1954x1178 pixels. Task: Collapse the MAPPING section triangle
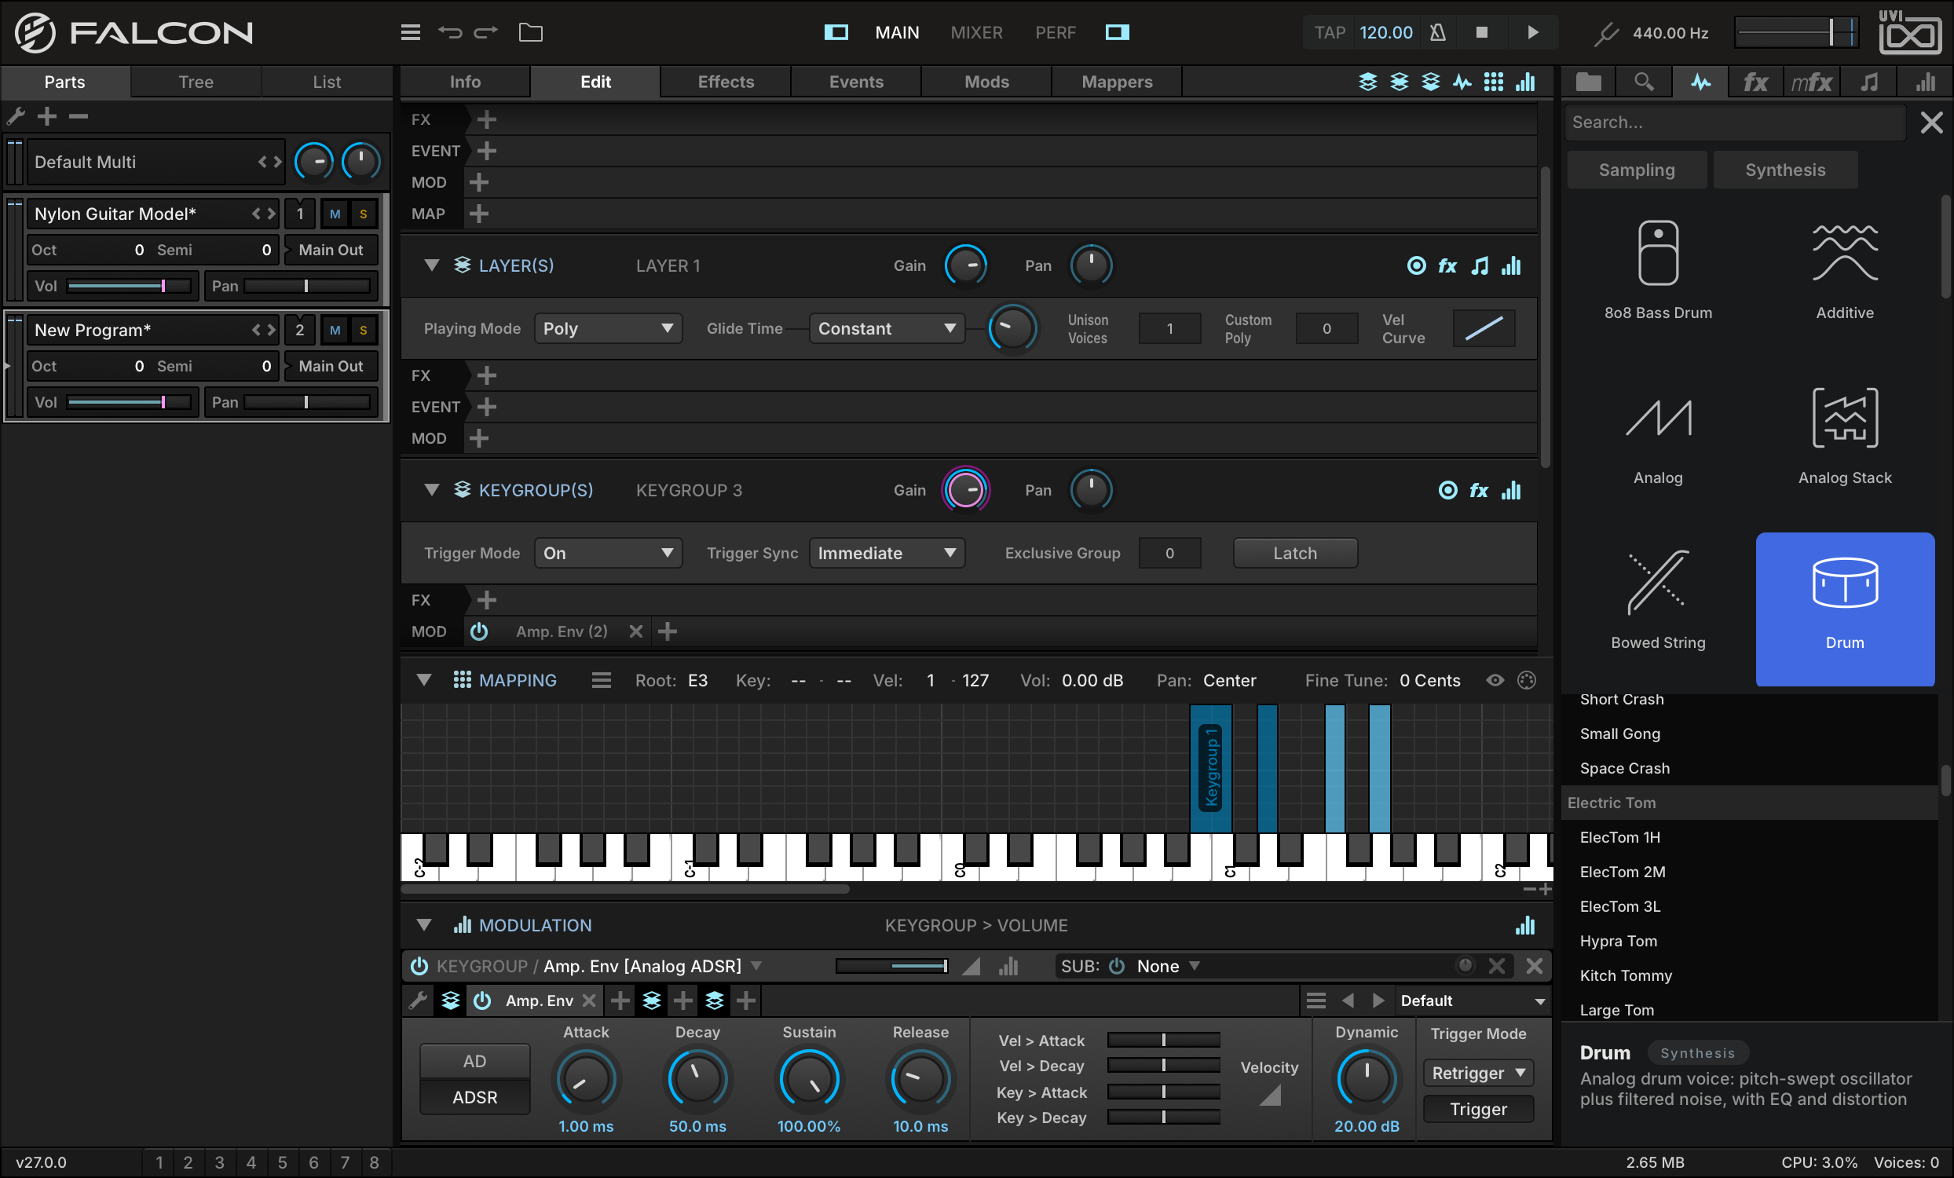click(423, 680)
